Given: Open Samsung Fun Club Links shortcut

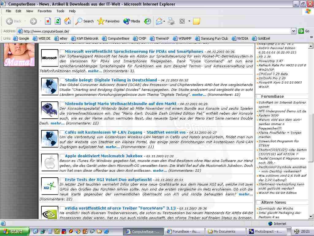Looking at the screenshot, I should pyautogui.click(x=212, y=38).
